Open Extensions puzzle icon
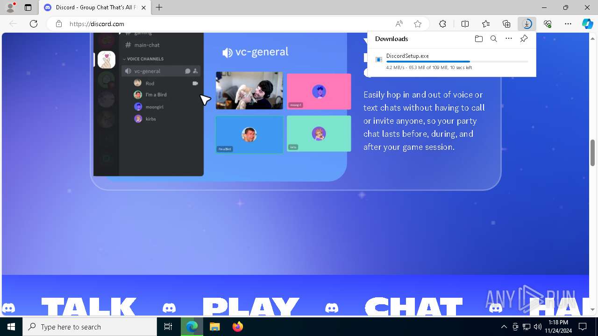 click(x=442, y=24)
